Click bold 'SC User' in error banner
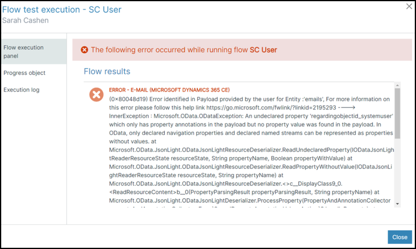 pos(264,50)
